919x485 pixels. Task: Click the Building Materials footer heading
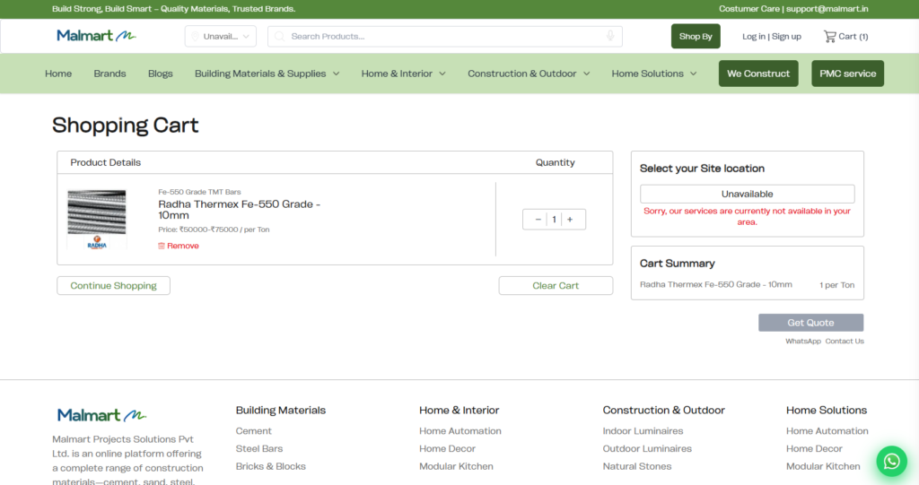click(281, 411)
